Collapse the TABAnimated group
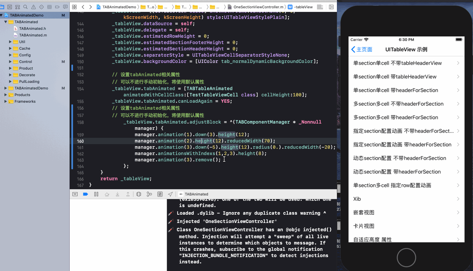473x271 pixels. click(6, 22)
